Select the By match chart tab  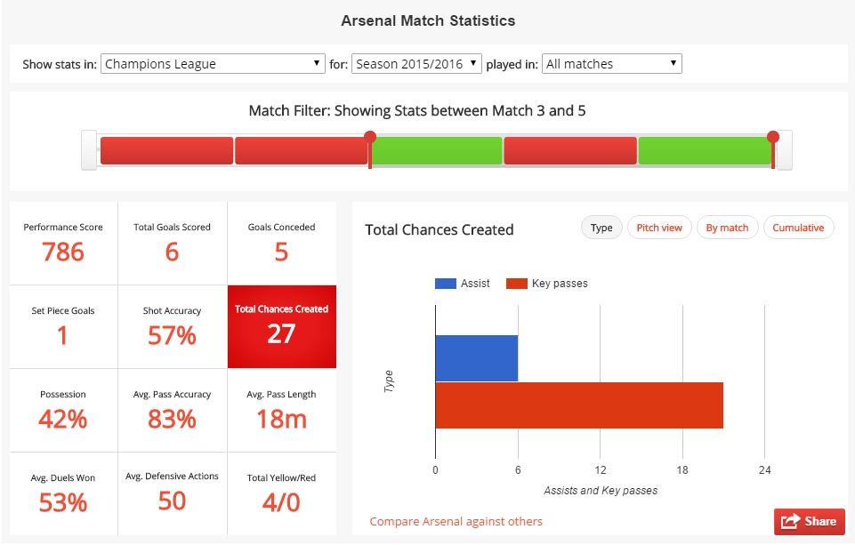(727, 228)
